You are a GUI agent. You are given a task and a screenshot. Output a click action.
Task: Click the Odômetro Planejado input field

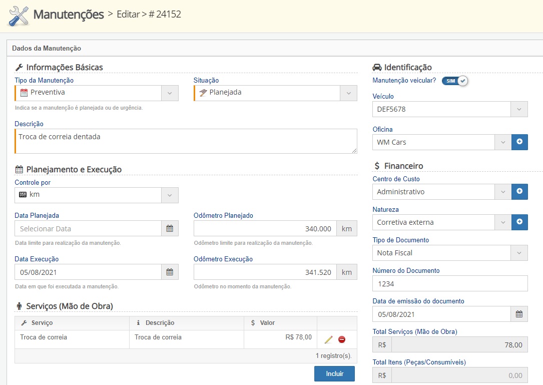click(x=265, y=228)
